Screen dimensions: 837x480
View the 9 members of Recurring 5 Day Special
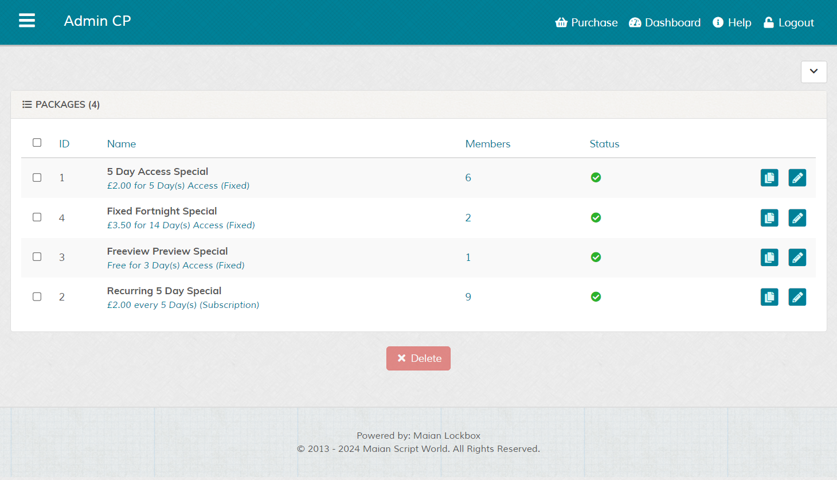click(468, 297)
